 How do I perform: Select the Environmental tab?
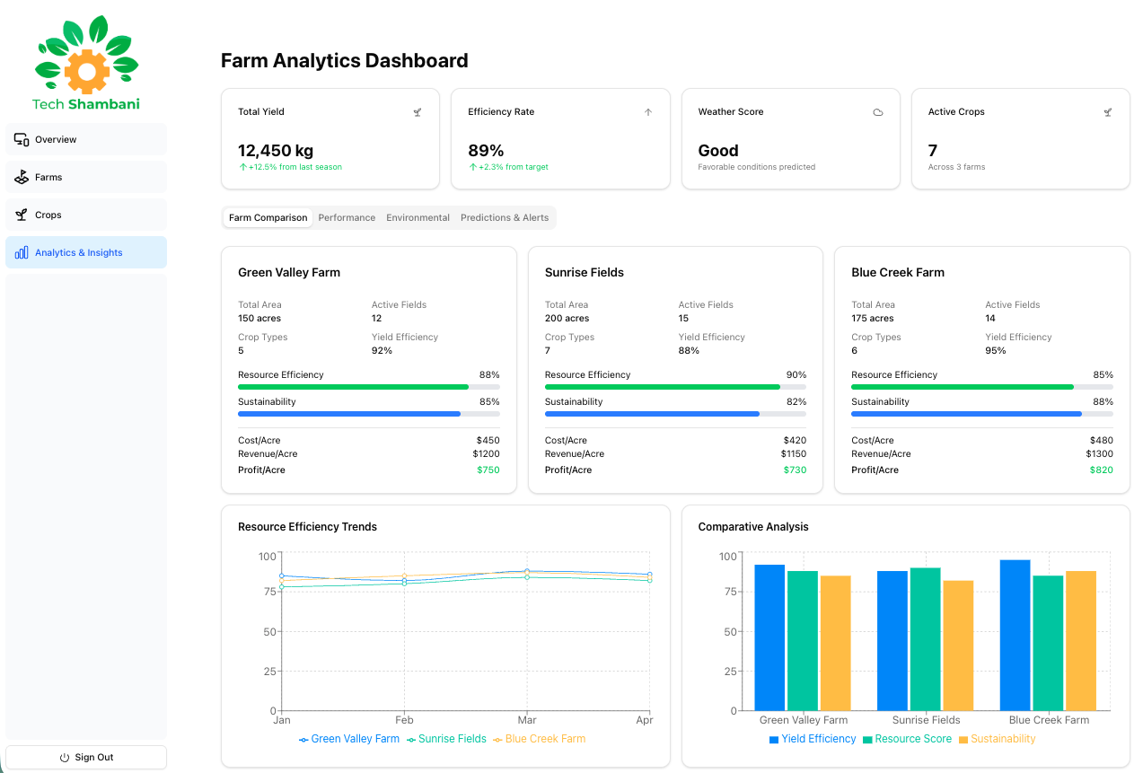click(418, 217)
